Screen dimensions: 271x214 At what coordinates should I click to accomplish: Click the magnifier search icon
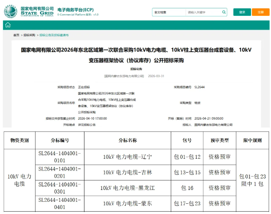tap(224, 12)
